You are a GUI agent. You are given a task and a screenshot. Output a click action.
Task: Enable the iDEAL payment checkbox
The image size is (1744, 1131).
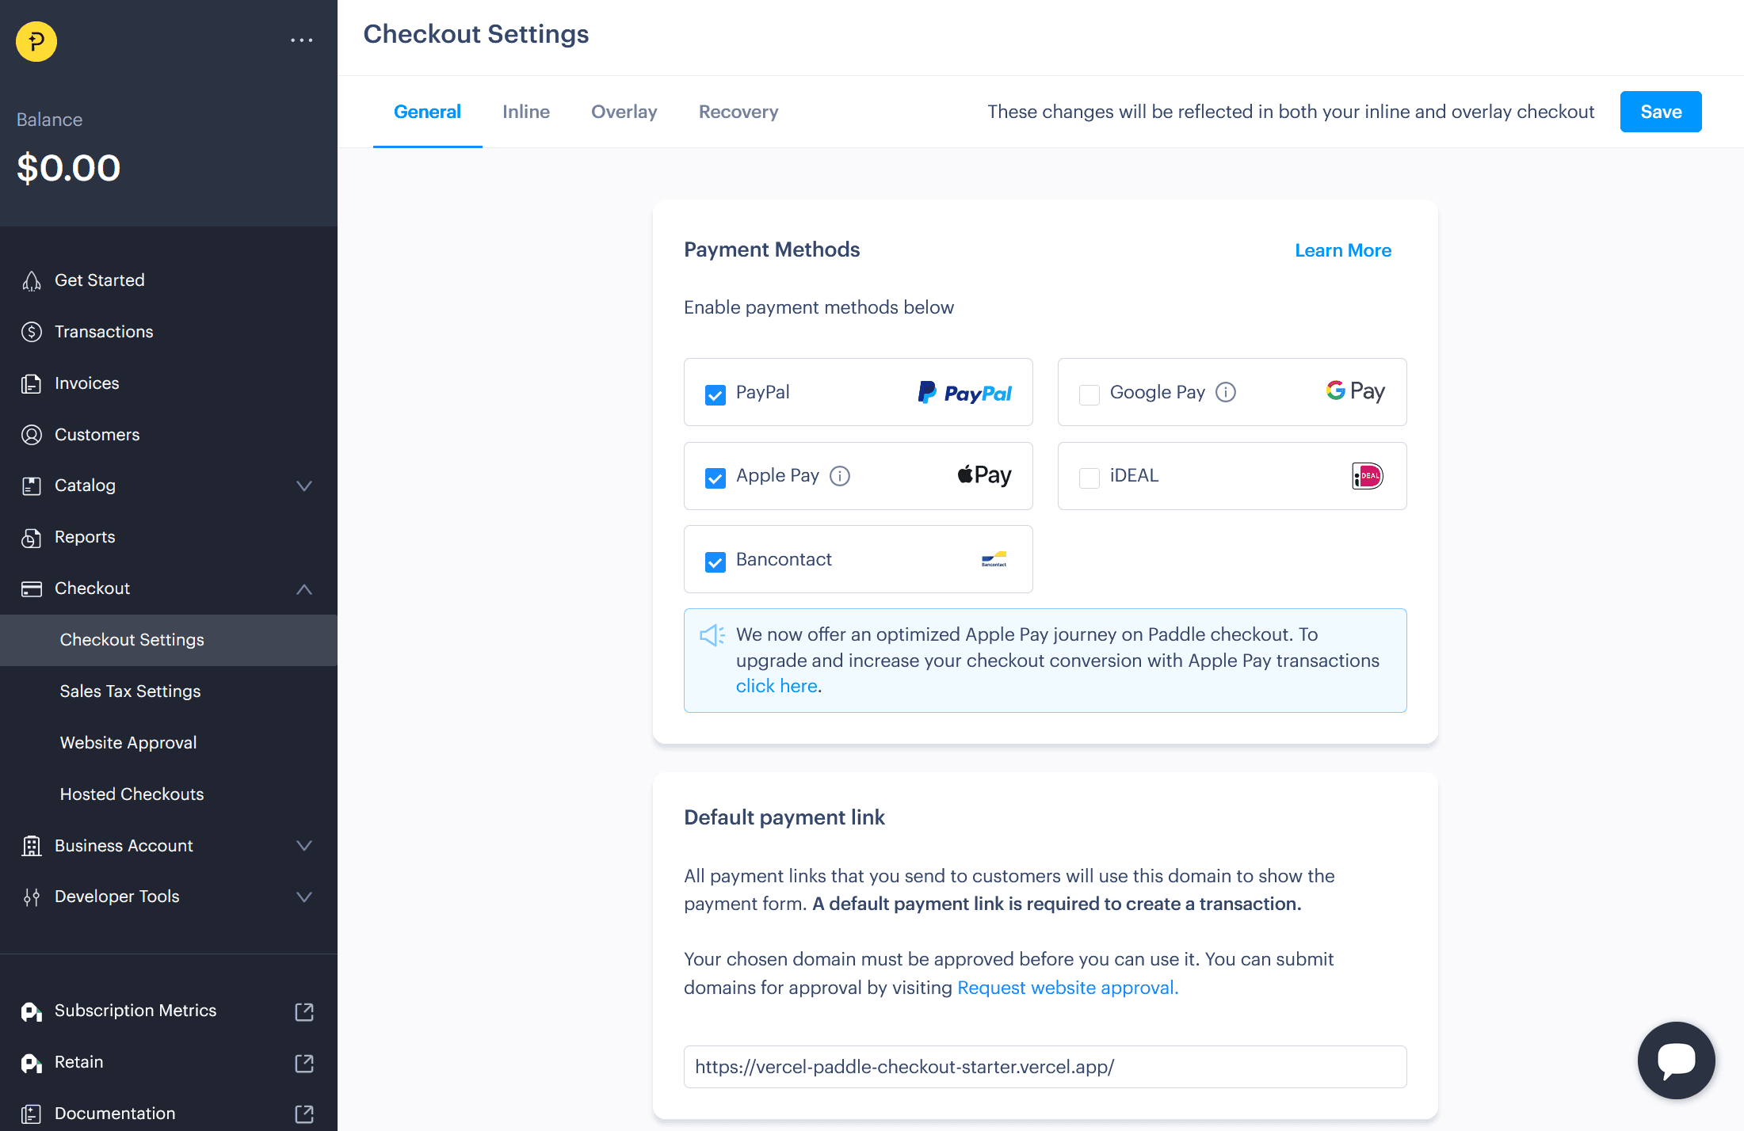(x=1090, y=478)
